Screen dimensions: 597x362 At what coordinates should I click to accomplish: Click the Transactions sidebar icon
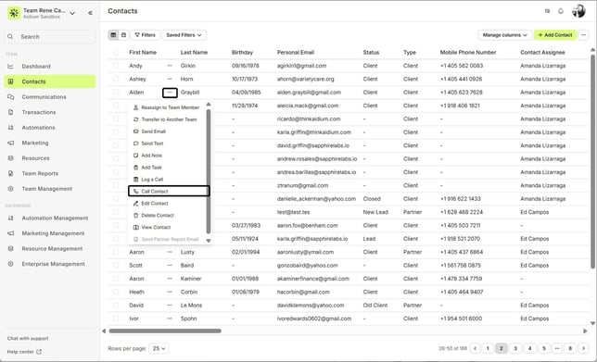11,112
